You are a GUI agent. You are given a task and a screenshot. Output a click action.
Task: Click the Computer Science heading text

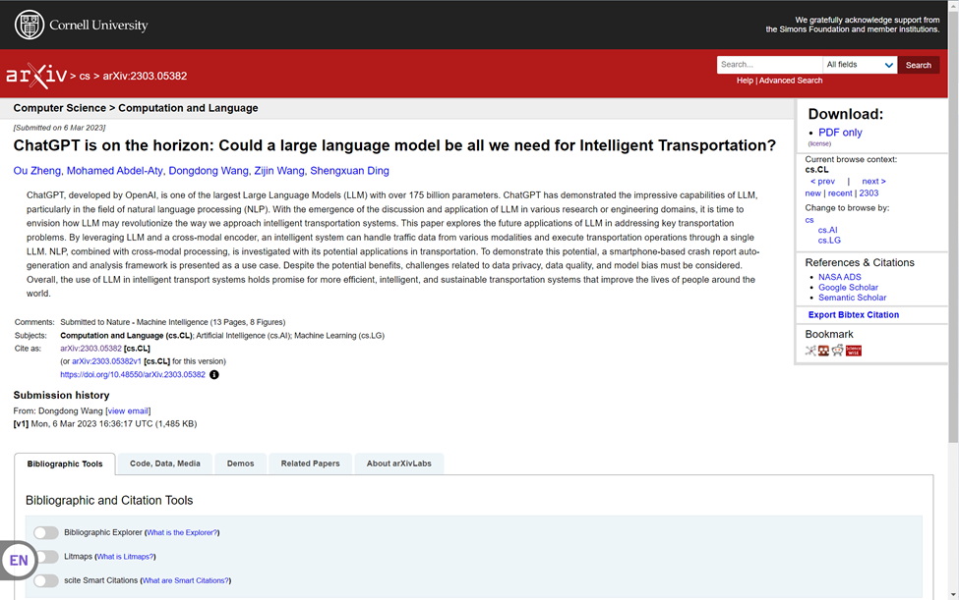pyautogui.click(x=59, y=108)
